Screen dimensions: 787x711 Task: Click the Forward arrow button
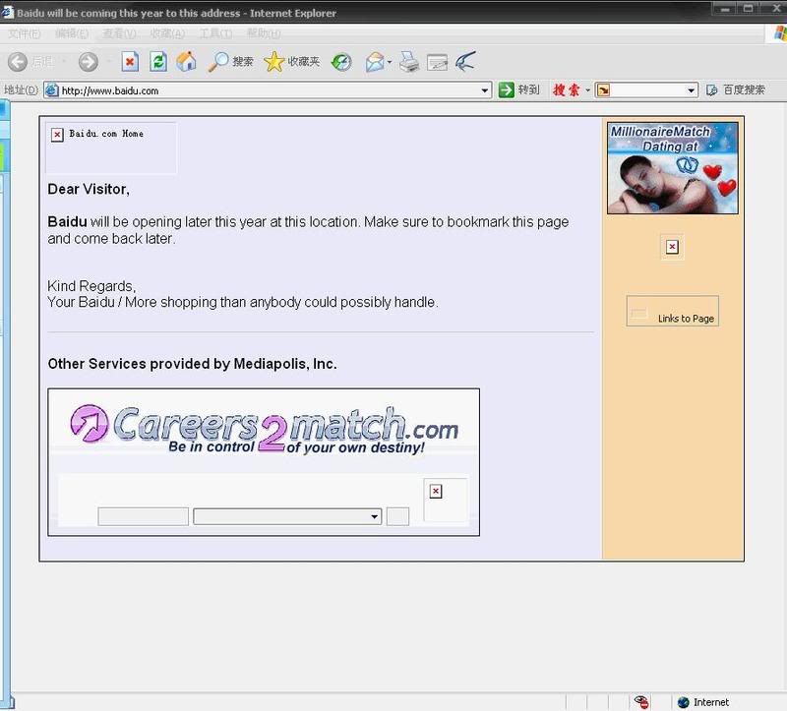point(89,62)
